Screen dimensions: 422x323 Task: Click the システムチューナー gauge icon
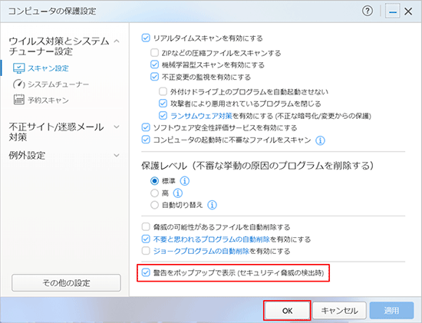click(19, 84)
